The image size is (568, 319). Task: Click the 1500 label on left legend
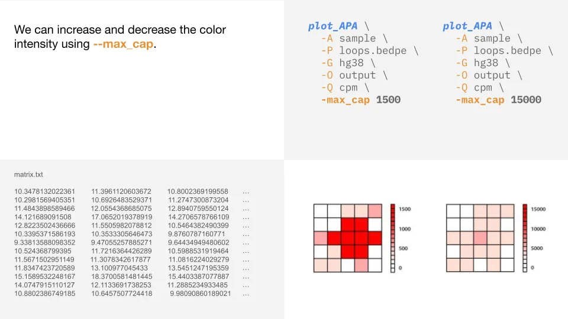(405, 209)
